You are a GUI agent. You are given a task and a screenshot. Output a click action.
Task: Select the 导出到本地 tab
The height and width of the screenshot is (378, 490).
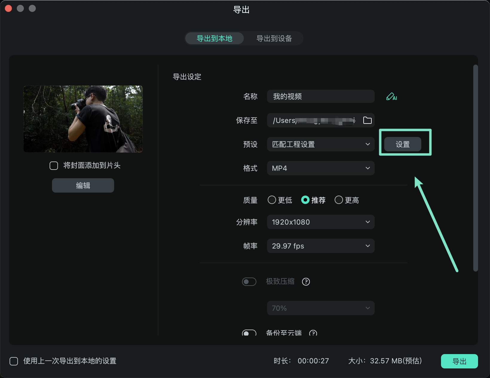click(x=214, y=38)
